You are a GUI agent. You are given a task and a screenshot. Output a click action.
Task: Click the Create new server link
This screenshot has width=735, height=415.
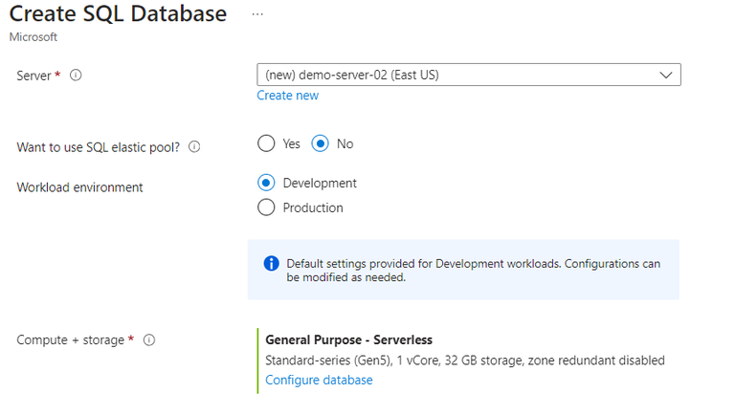click(x=287, y=96)
